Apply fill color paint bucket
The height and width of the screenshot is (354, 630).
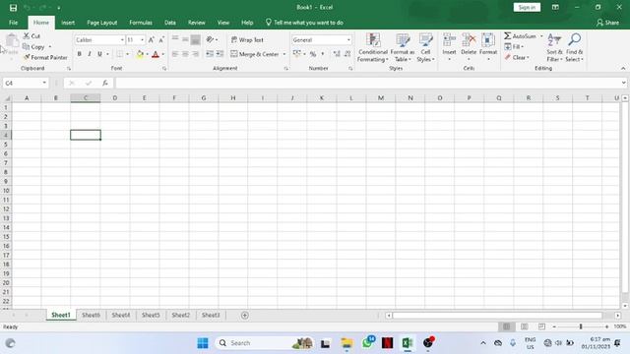(x=140, y=54)
